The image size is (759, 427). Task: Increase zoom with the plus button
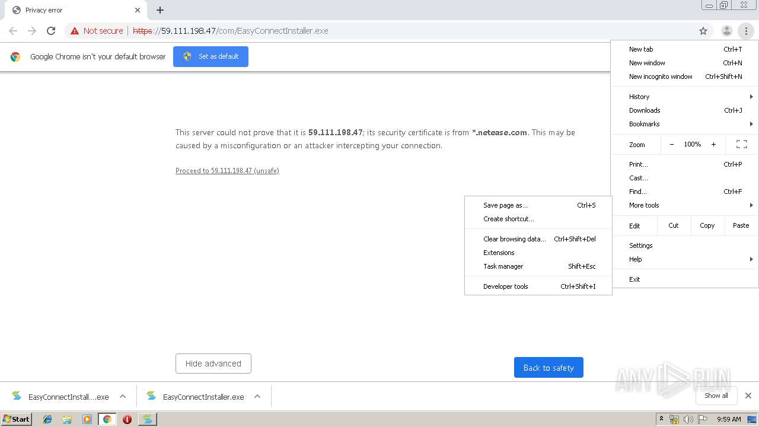pos(713,144)
